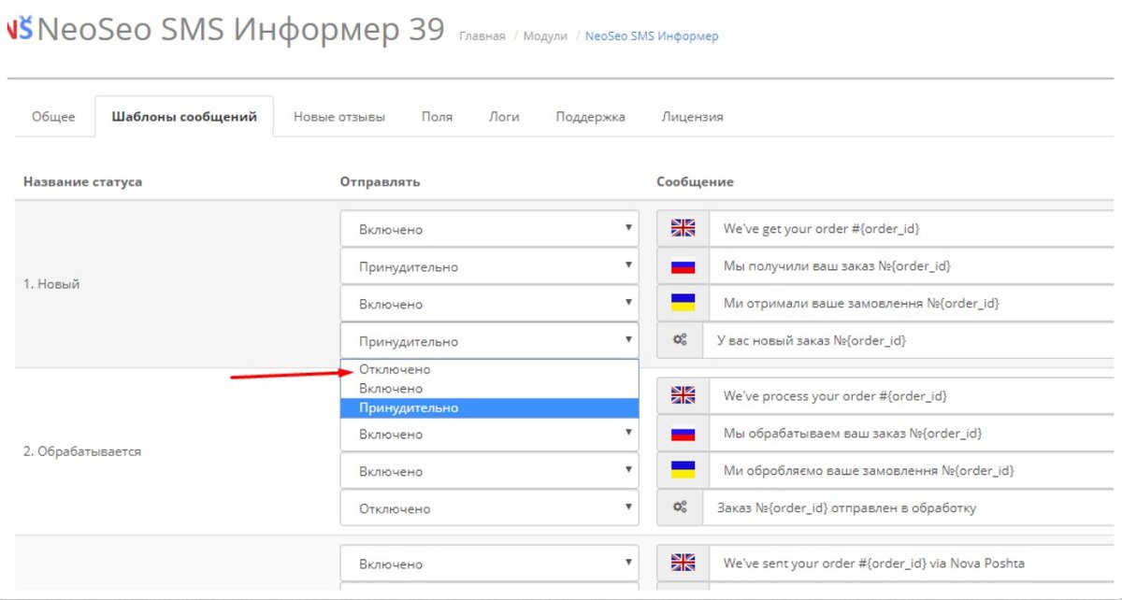Click 'NeoSeo SMS Информер' breadcrumb link
This screenshot has width=1122, height=600.
[x=652, y=36]
